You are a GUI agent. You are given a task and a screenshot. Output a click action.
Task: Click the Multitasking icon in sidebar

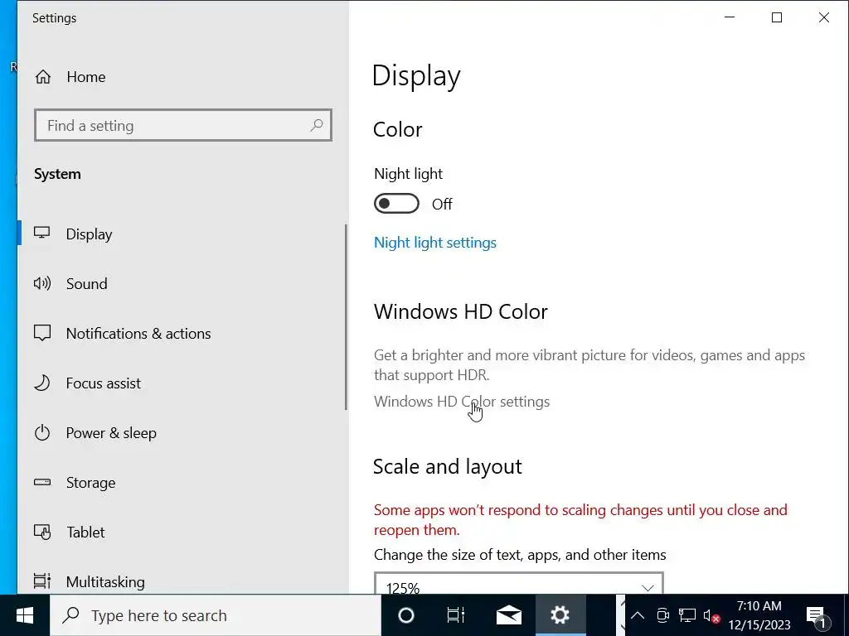[x=41, y=581]
